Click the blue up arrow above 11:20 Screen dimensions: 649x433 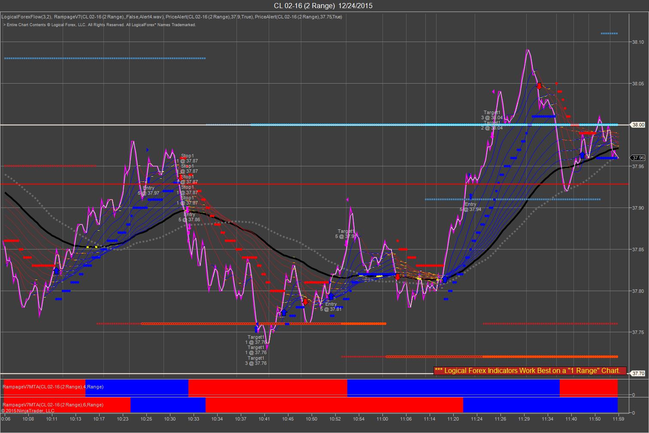(x=445, y=280)
